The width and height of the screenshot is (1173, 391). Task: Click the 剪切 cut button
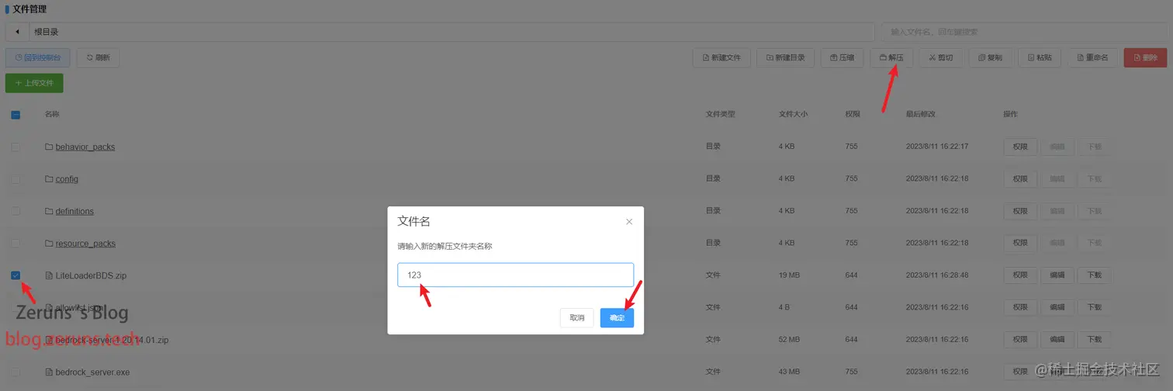(941, 57)
